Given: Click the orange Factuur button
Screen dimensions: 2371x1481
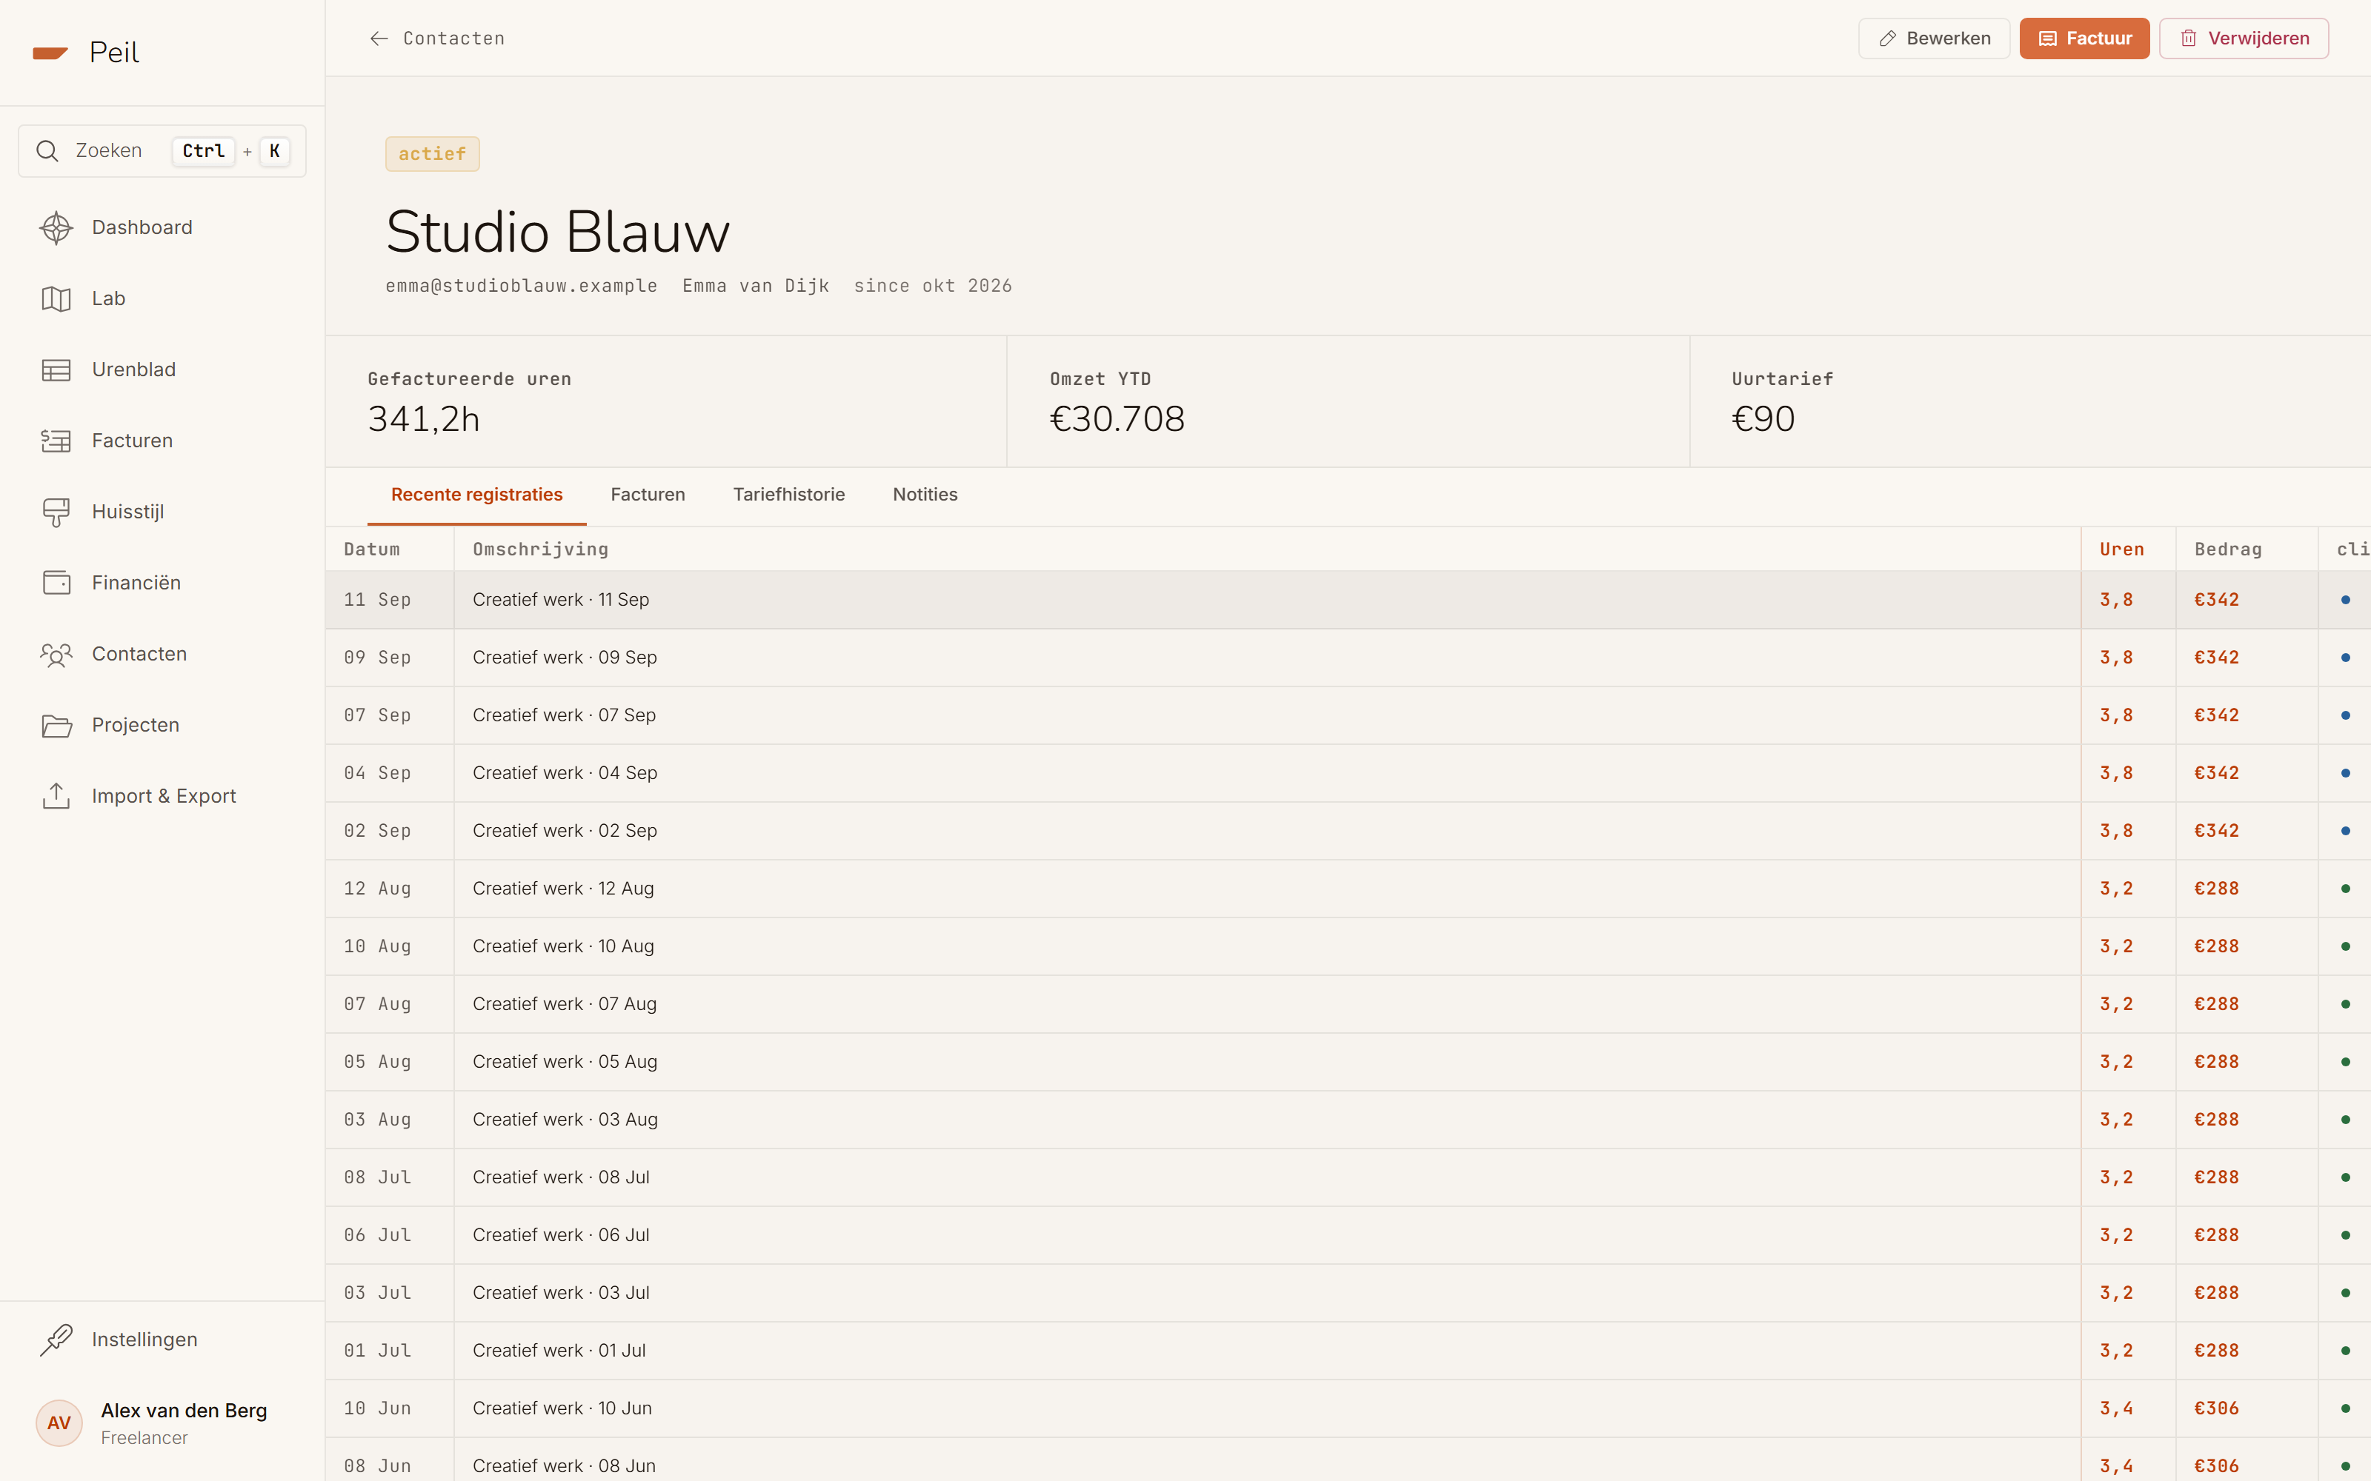Looking at the screenshot, I should [x=2084, y=39].
